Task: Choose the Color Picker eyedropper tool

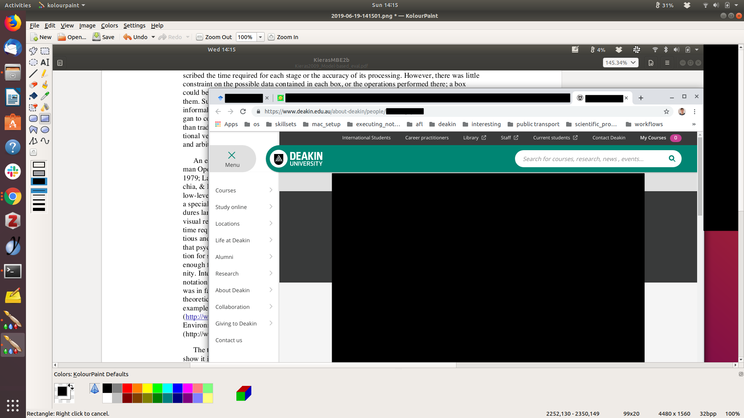Action: pos(45,96)
